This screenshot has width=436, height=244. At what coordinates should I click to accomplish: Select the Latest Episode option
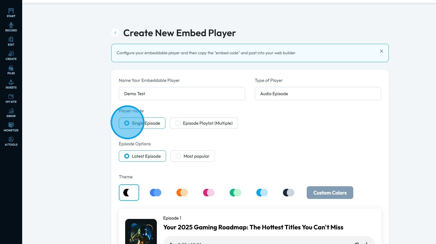(x=142, y=156)
